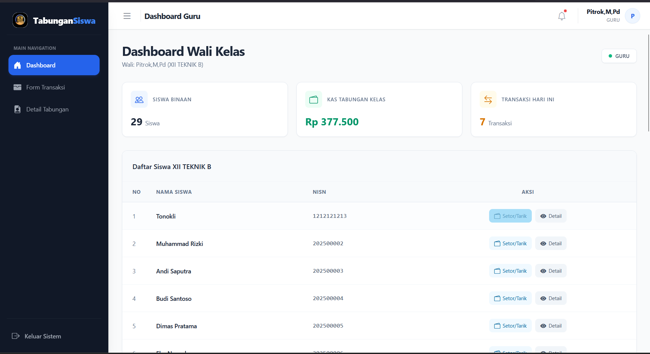Screen dimensions: 650x354
Task: Click NISN 202500004
Action: coord(328,298)
